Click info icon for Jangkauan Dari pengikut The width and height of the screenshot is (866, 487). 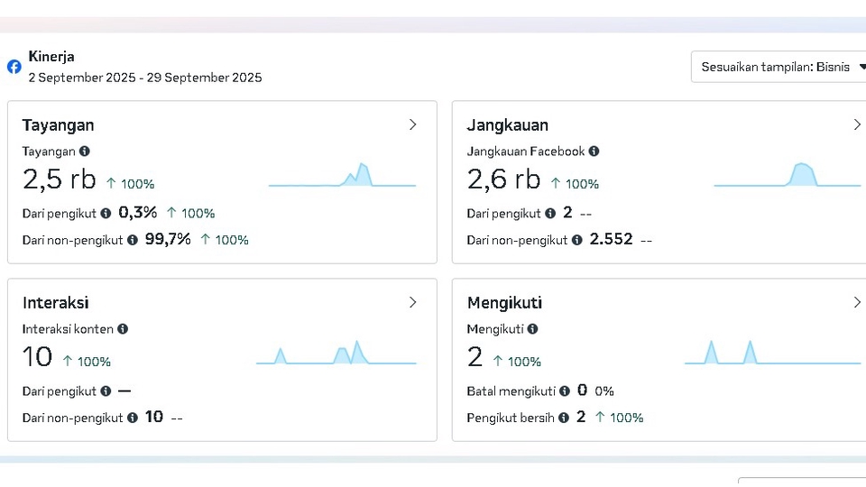click(550, 214)
